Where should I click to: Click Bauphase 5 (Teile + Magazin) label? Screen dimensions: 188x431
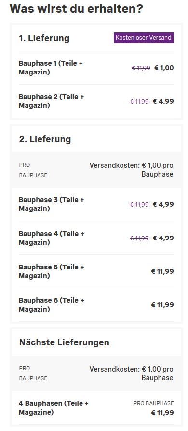51,271
